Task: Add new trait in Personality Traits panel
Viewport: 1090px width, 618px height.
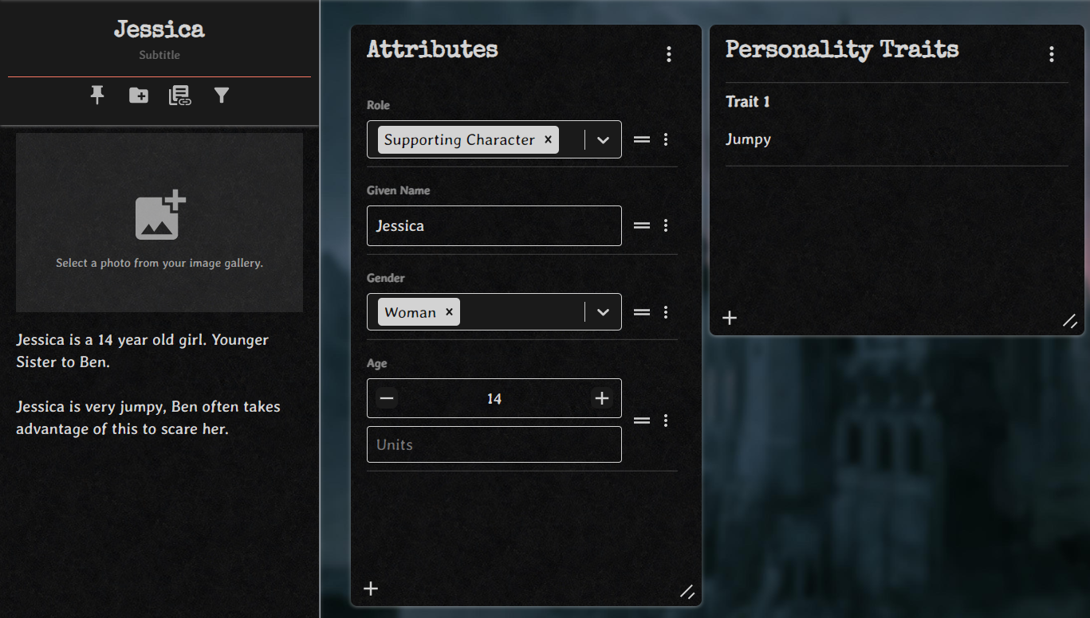Action: click(730, 319)
